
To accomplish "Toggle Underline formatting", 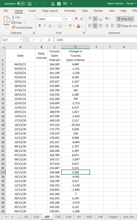I will 50,26.
